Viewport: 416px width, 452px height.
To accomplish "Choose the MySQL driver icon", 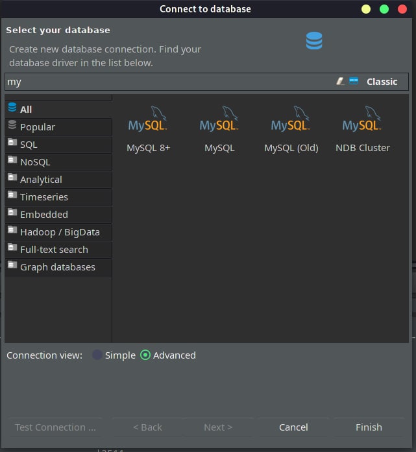I will click(x=219, y=119).
